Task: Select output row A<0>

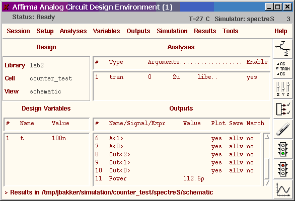Action: coord(177,146)
